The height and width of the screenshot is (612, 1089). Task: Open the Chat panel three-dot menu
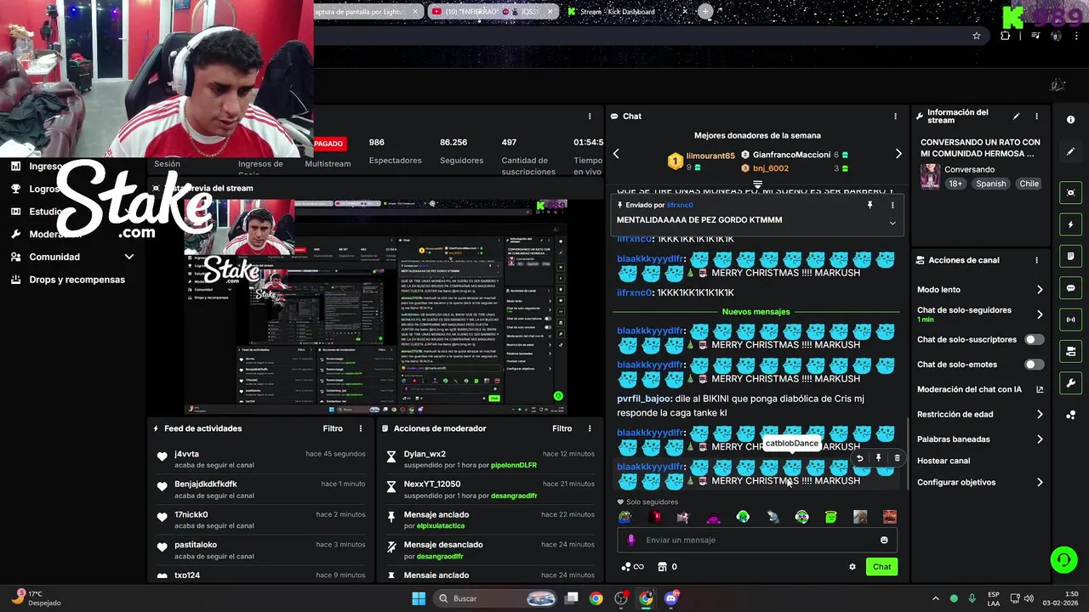click(x=895, y=116)
